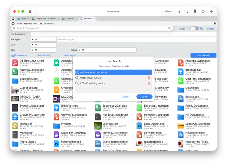Click the magnifier search icon in toolbar
Screen dimensions: 227x164
pos(186,11)
